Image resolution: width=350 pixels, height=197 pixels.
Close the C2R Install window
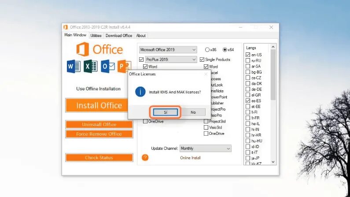pyautogui.click(x=271, y=27)
